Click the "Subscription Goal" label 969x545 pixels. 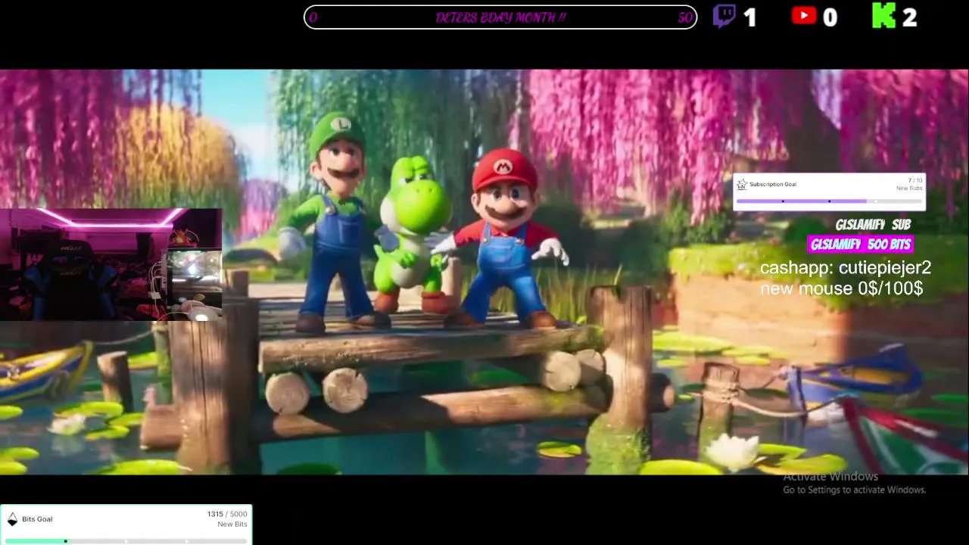click(773, 184)
